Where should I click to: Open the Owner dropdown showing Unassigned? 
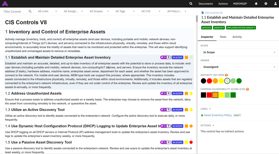(x=239, y=67)
